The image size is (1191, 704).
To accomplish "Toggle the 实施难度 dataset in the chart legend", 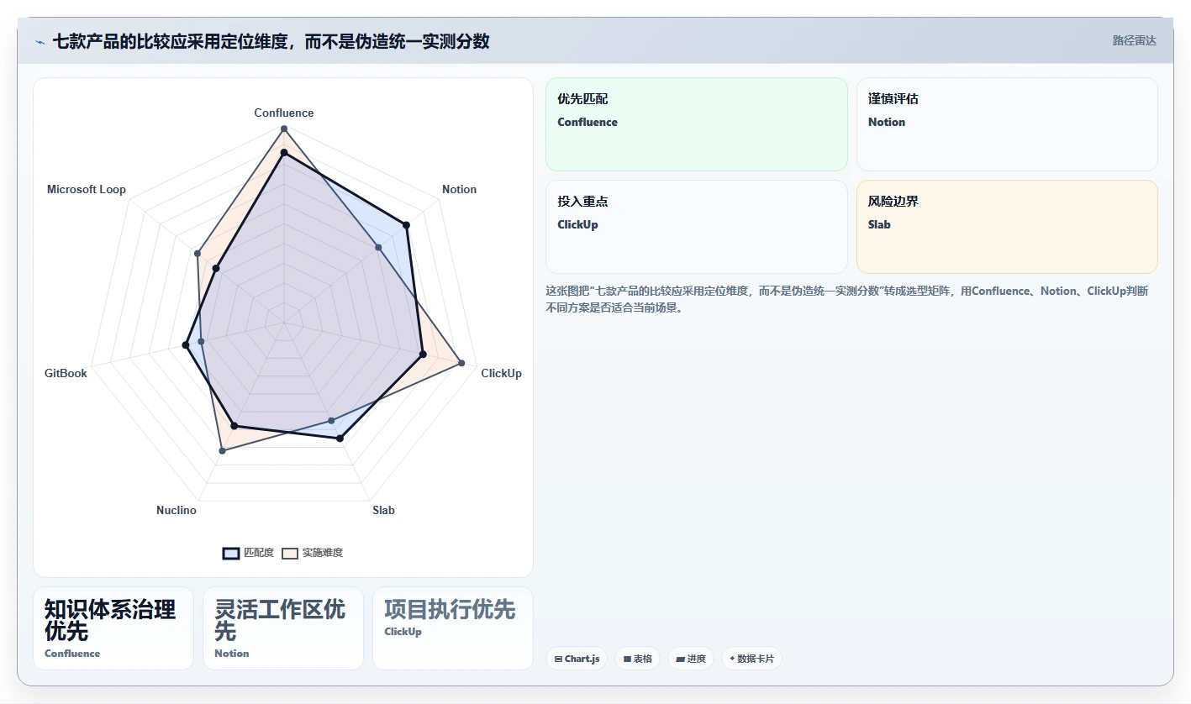I will click(312, 553).
